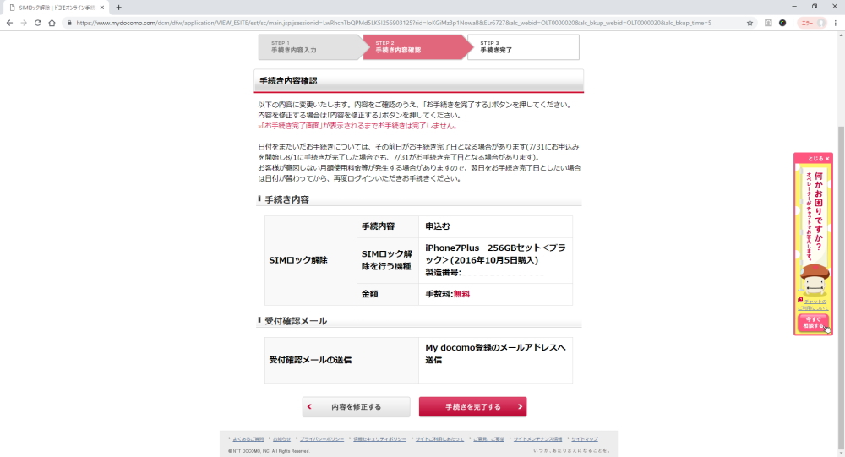Focus the URL address field

394,23
